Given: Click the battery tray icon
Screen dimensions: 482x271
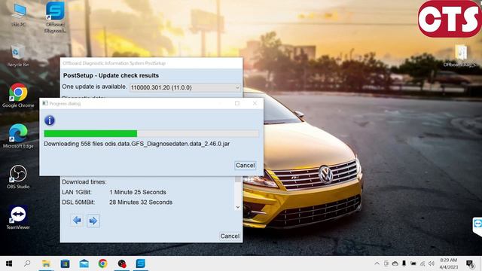Looking at the screenshot, I should coord(413,263).
